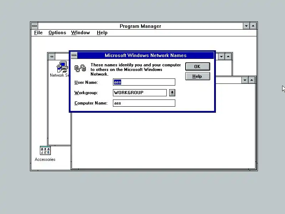Minimize the lower group window
The image size is (285, 214).
click(245, 80)
